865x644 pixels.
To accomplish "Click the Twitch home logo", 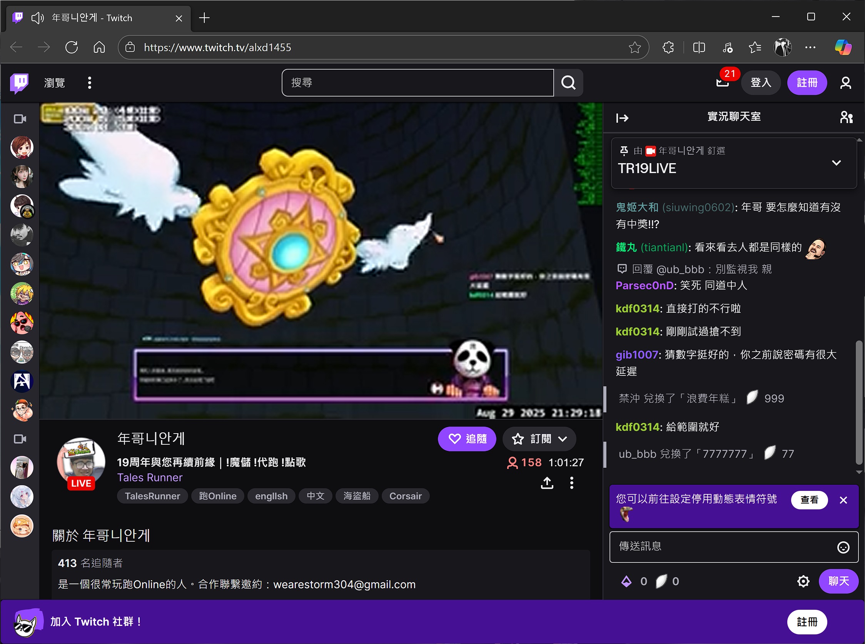I will (x=19, y=83).
